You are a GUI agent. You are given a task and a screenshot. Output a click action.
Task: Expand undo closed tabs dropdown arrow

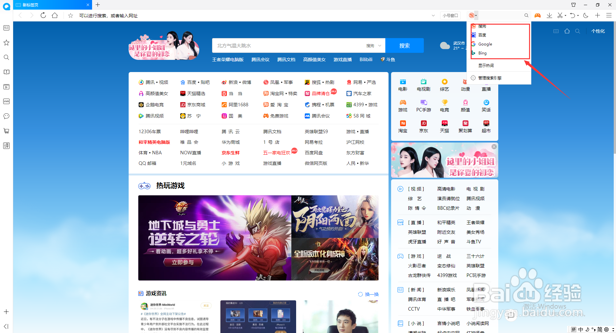pos(578,15)
